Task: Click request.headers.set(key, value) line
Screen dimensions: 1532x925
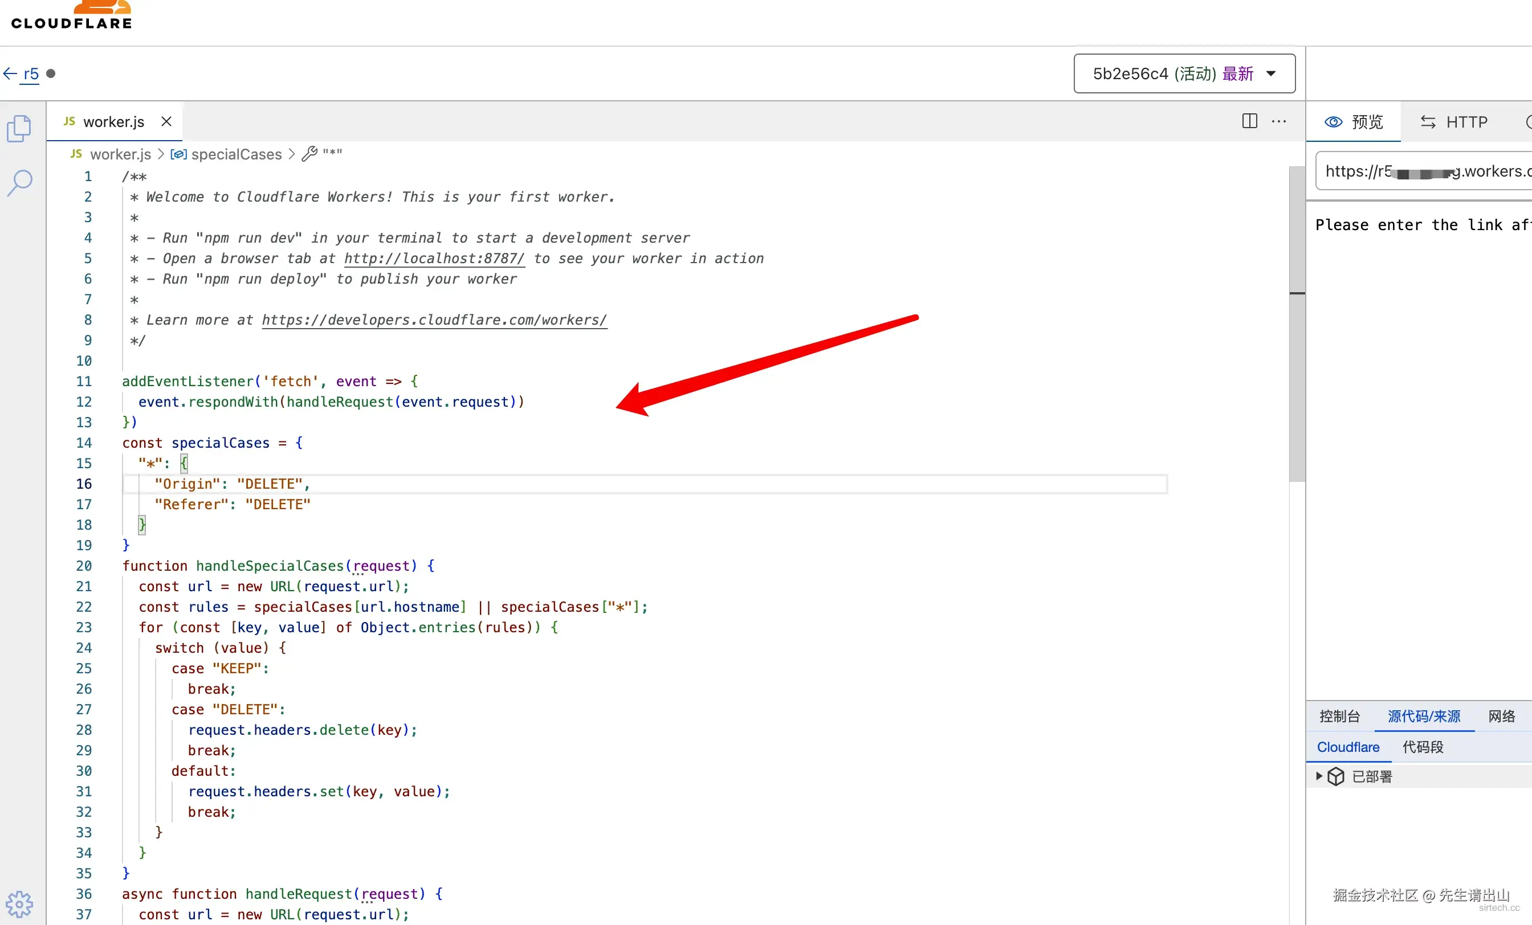Action: click(x=319, y=792)
